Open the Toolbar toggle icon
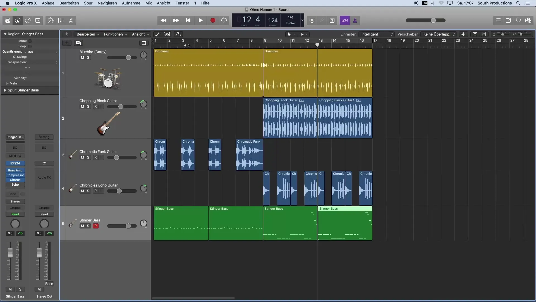 tap(38, 20)
